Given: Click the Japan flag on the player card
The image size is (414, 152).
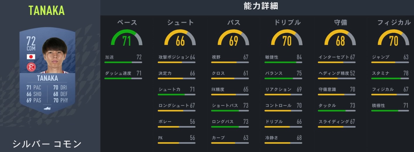Looking at the screenshot, I should click(x=31, y=57).
